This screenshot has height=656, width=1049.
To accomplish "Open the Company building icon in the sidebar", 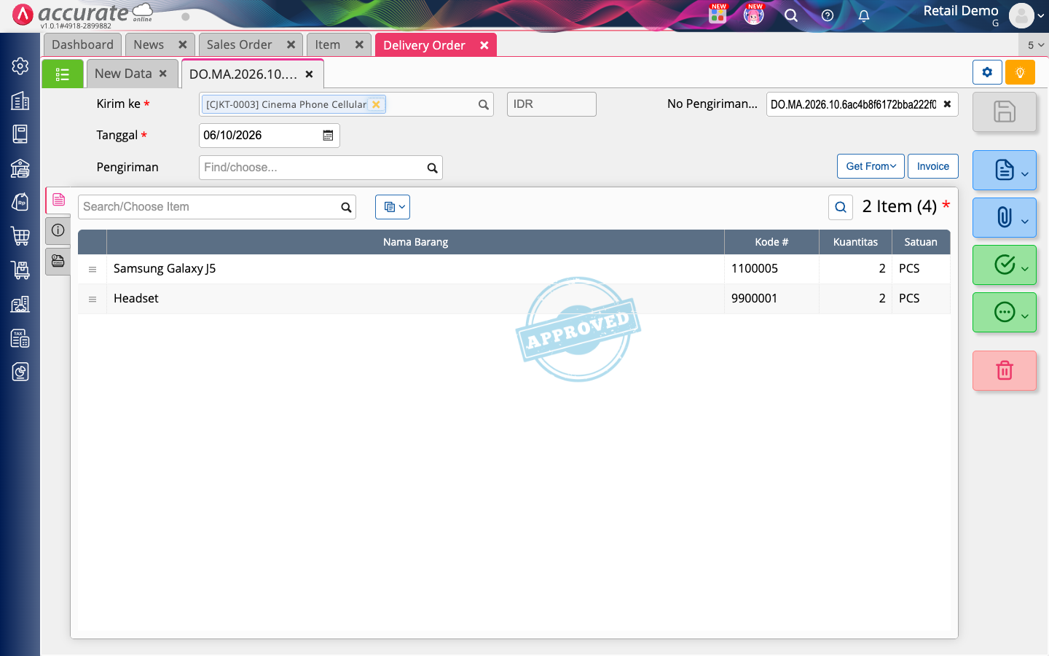I will pyautogui.click(x=20, y=101).
